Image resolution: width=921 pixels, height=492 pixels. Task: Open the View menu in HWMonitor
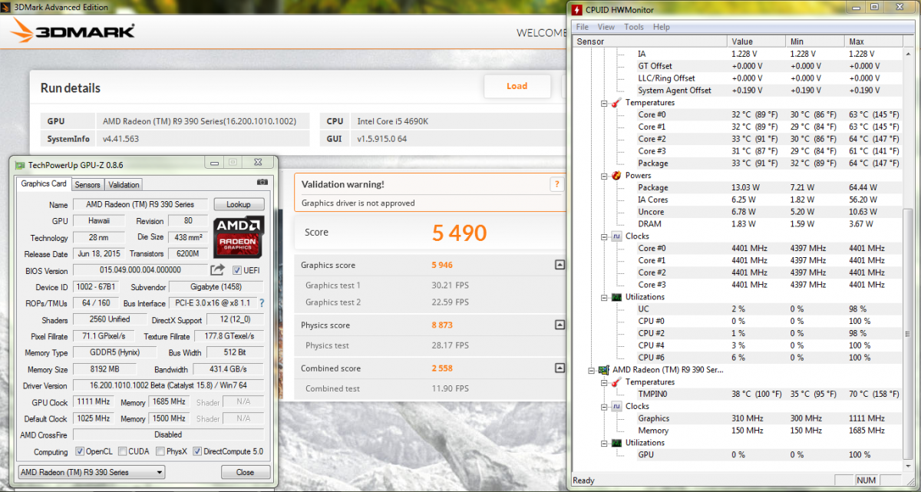pos(606,27)
